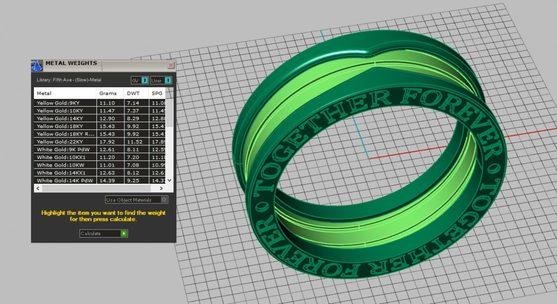Select the Yellow Gold:14KY row
This screenshot has width=557, height=304.
tap(65, 118)
